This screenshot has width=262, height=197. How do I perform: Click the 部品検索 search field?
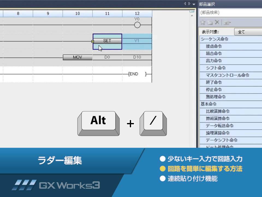pyautogui.click(x=230, y=12)
